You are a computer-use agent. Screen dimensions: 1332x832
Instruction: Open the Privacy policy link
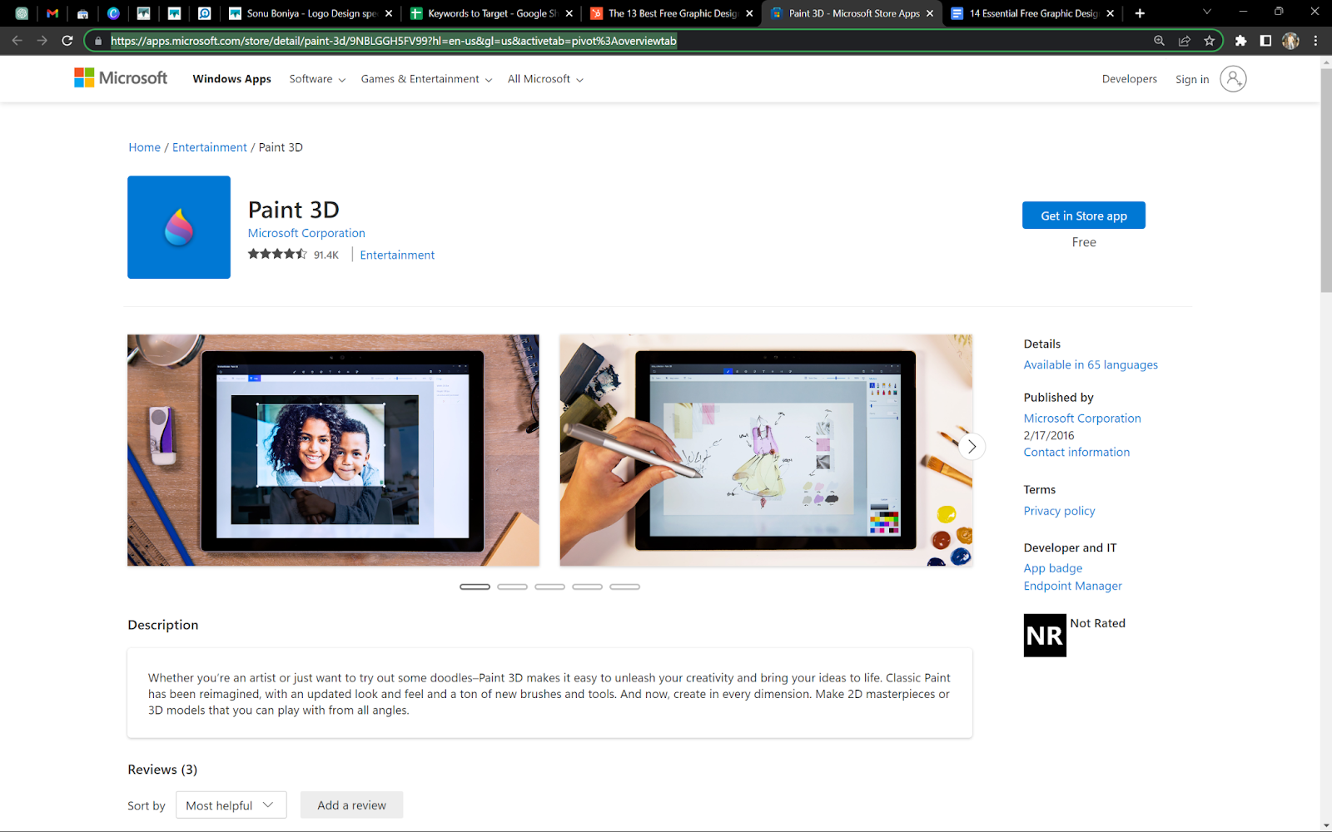coord(1059,511)
